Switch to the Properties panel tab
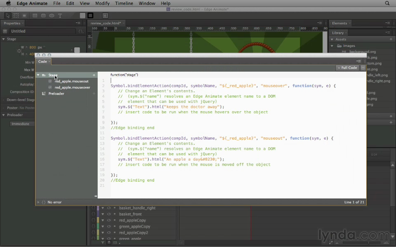Image resolution: width=396 pixels, height=247 pixels. [12, 23]
